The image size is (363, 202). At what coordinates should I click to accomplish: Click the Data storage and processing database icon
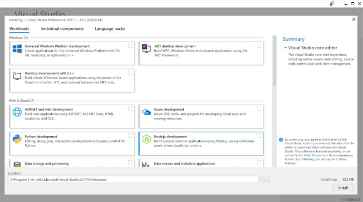pos(17,164)
